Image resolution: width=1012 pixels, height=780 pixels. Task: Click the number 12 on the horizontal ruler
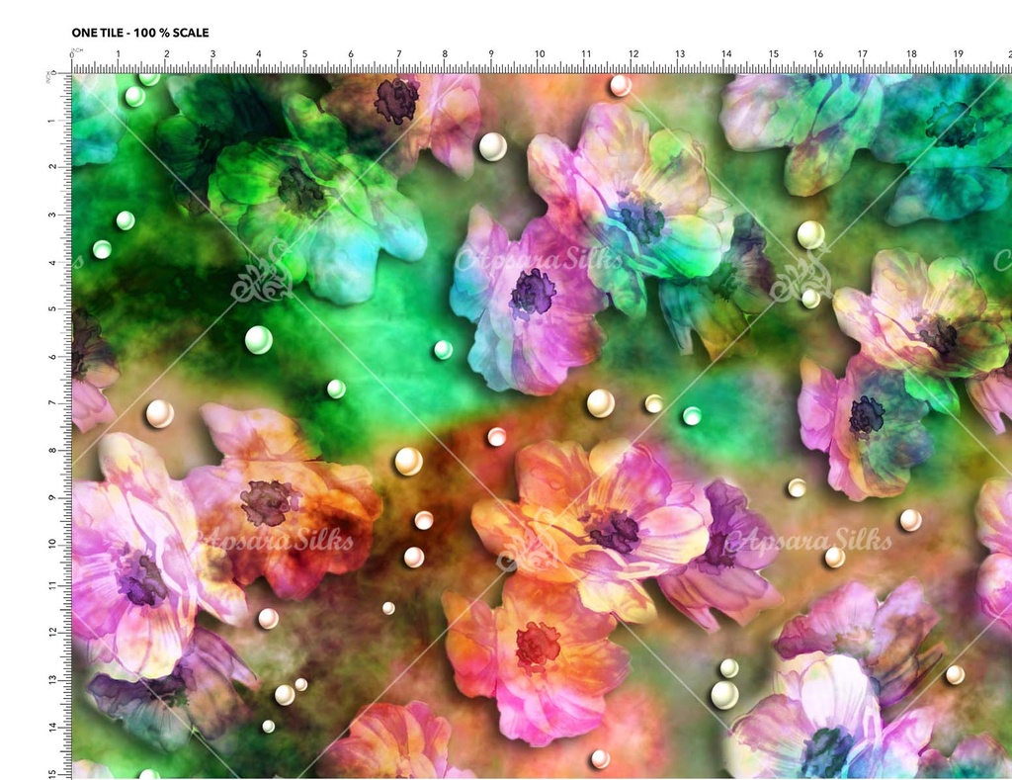click(x=633, y=54)
